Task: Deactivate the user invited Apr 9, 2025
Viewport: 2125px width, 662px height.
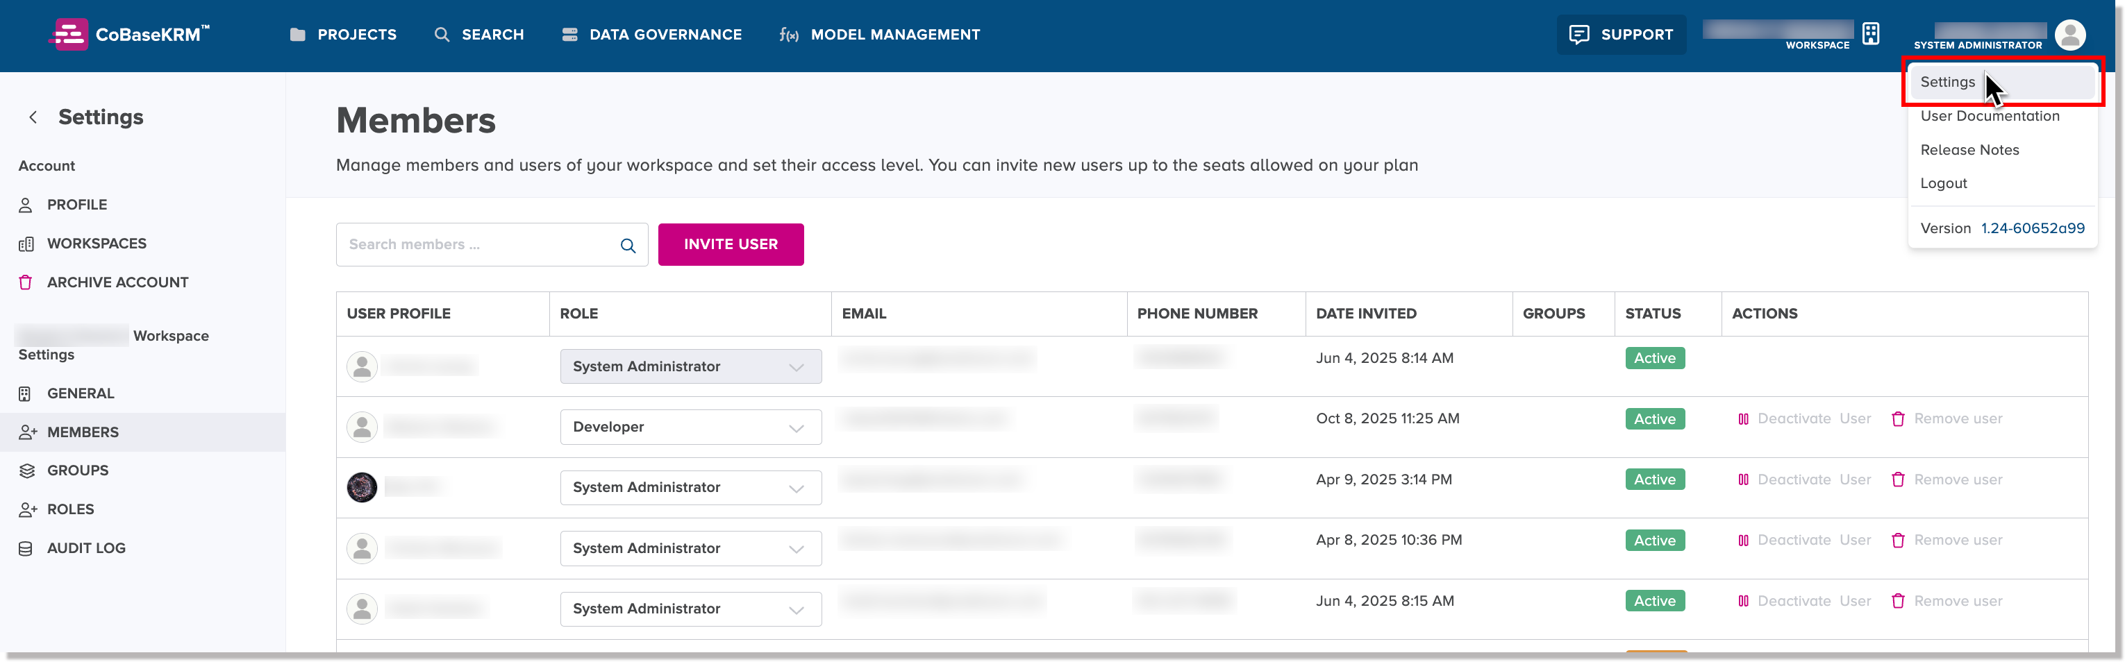Action: click(1804, 479)
